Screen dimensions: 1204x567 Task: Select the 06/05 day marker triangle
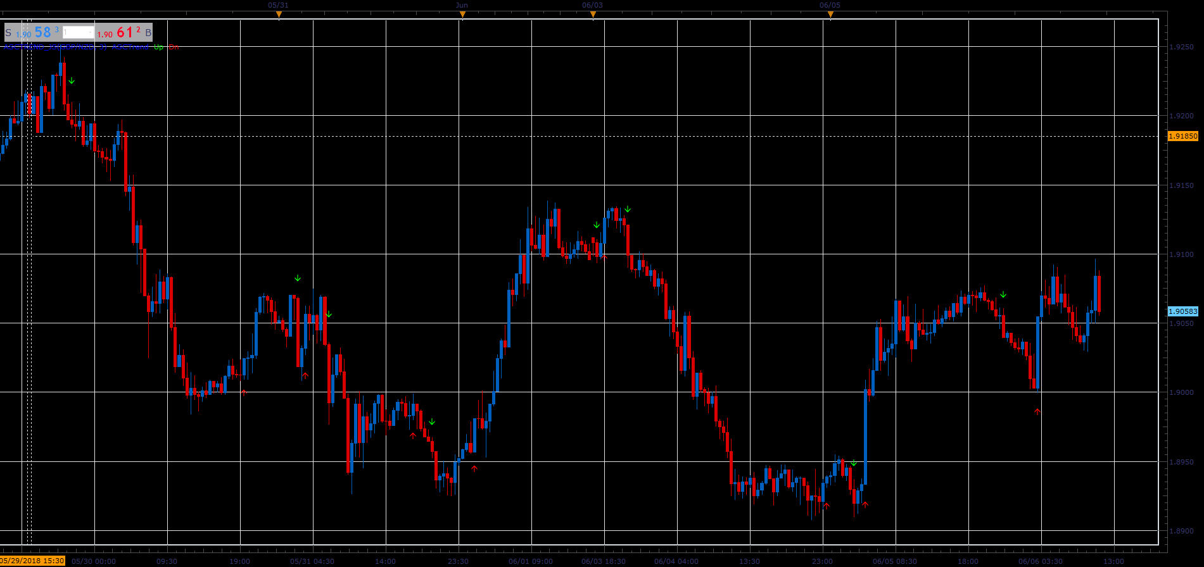tap(830, 15)
